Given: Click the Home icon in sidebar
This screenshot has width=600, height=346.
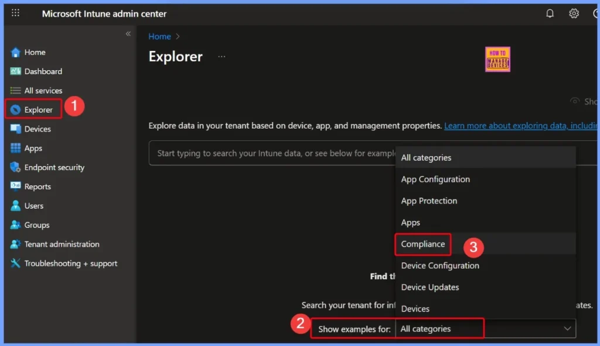Looking at the screenshot, I should coord(15,53).
